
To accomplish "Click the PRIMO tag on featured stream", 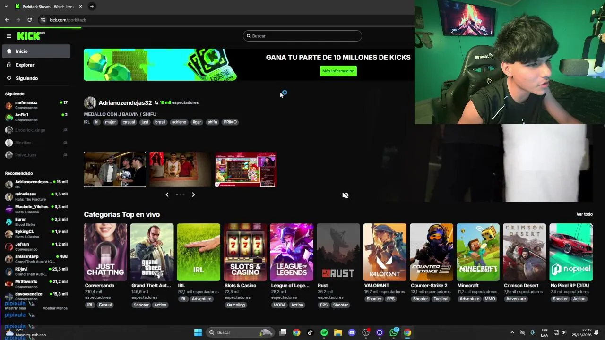I will 230,122.
